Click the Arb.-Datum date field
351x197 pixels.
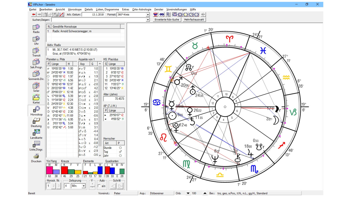tap(93, 15)
